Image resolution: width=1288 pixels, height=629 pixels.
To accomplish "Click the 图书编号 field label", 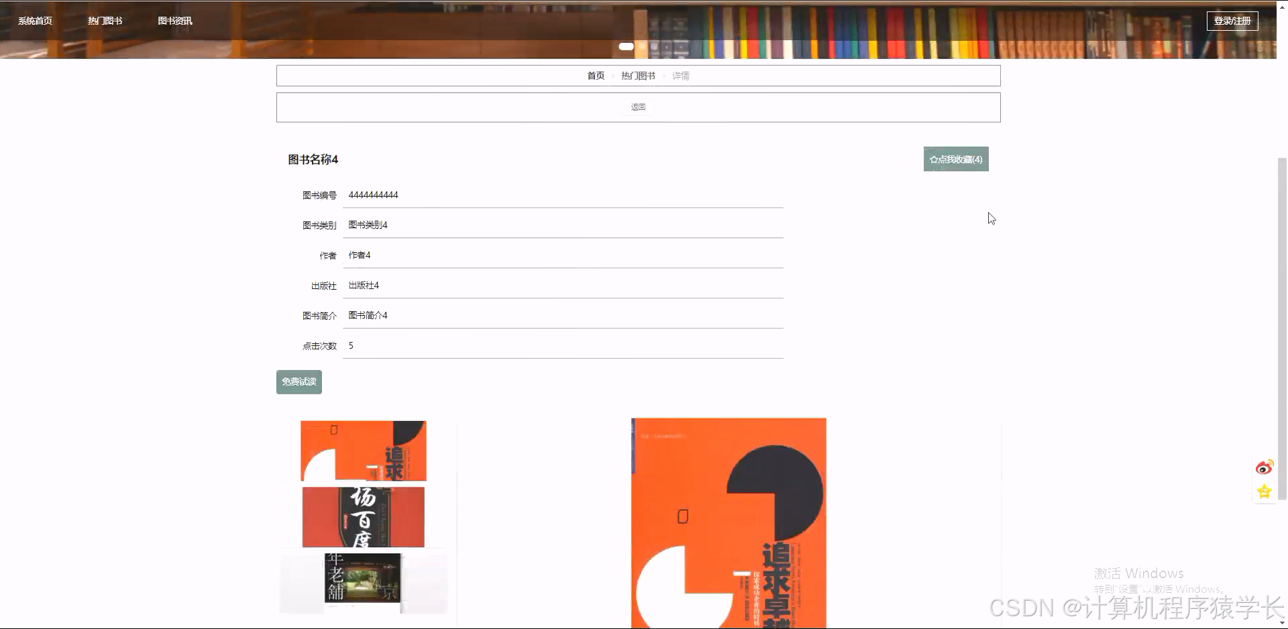I will pos(319,196).
